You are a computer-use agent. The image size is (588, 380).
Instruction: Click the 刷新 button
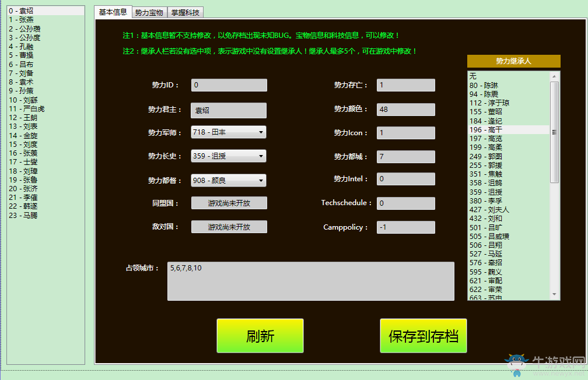260,336
